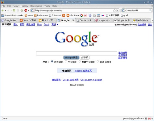154x121 pixels.
Task: Switch to the snapshot.d... tab
Action: [x=104, y=20]
